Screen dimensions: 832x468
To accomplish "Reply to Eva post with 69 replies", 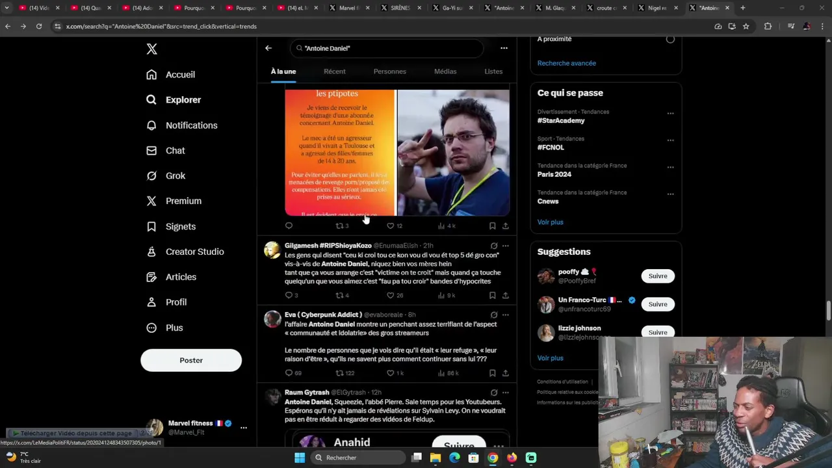I will point(293,373).
